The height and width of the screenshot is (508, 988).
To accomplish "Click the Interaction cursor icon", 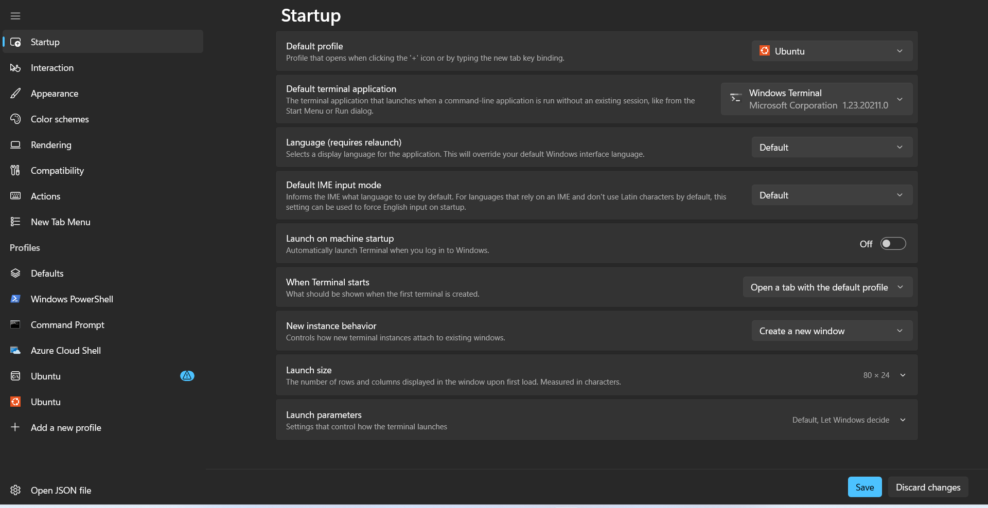I will pyautogui.click(x=15, y=68).
